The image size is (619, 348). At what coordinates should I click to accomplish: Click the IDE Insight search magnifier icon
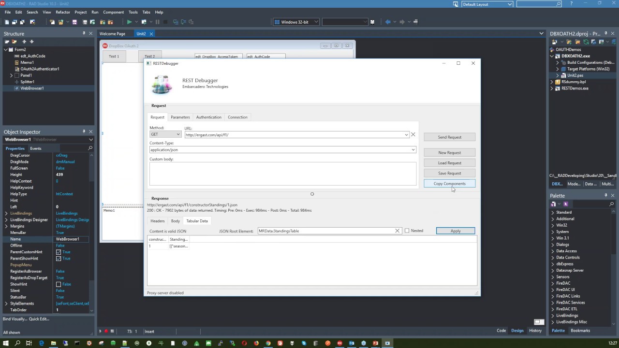[x=559, y=4]
